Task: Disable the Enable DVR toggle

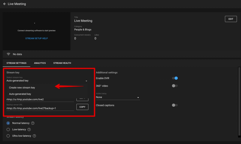Action: pyautogui.click(x=175, y=78)
